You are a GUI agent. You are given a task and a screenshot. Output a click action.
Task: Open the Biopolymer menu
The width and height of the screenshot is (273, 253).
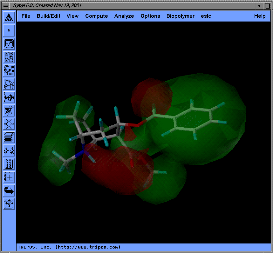[x=181, y=16]
